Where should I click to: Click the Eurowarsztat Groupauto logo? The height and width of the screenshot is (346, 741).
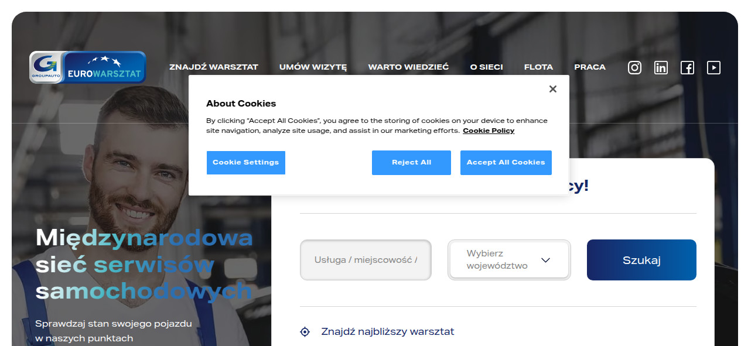tap(88, 67)
